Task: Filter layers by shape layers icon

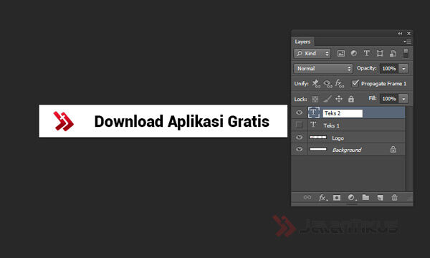Action: (380, 54)
